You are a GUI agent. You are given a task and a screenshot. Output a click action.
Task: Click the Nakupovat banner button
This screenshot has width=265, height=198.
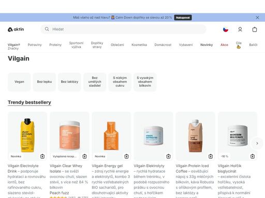point(183,18)
